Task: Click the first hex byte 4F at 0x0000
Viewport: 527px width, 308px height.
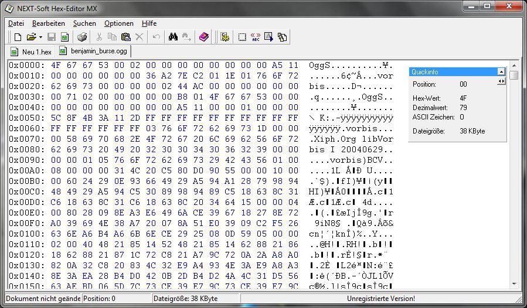Action: click(x=56, y=65)
